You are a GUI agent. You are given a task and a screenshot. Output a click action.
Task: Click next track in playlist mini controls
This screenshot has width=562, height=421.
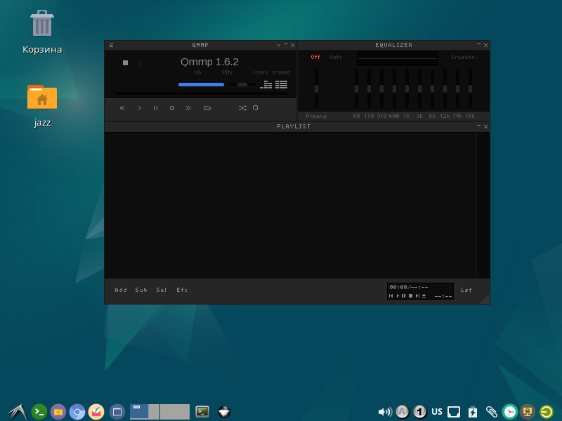[x=417, y=295]
